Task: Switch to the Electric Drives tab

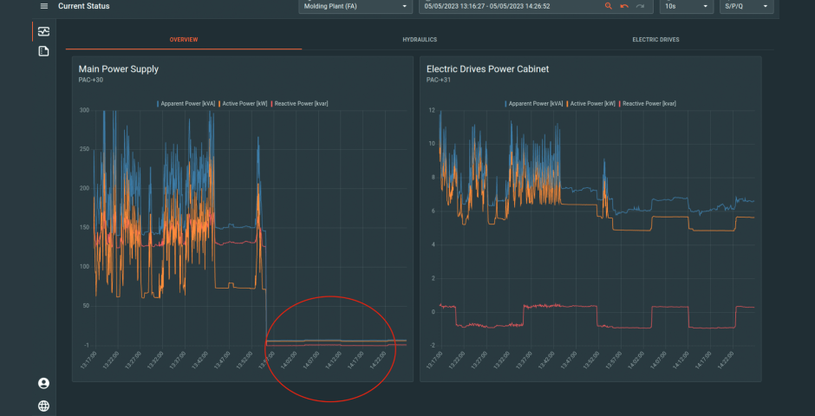Action: [x=655, y=40]
